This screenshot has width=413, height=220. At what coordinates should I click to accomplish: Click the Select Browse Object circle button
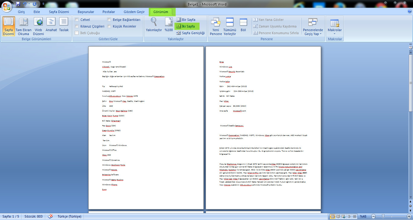(x=411, y=205)
